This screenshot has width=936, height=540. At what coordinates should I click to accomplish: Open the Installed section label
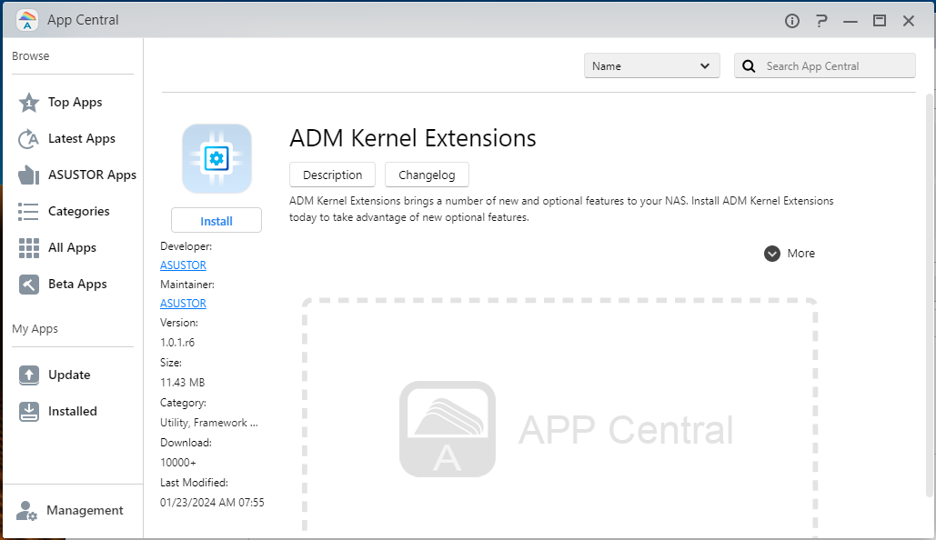[72, 411]
